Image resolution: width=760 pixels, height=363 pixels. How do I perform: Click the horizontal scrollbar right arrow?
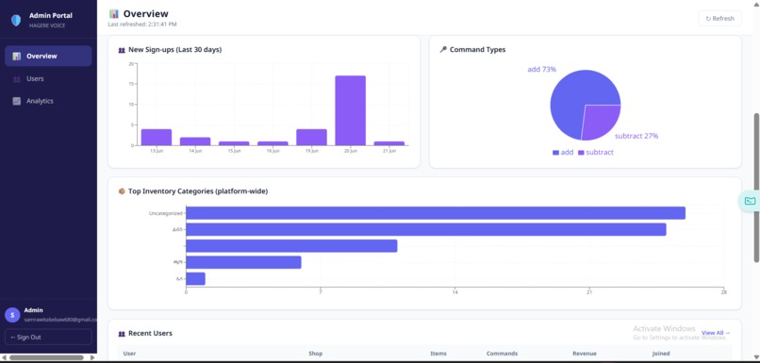point(93,357)
